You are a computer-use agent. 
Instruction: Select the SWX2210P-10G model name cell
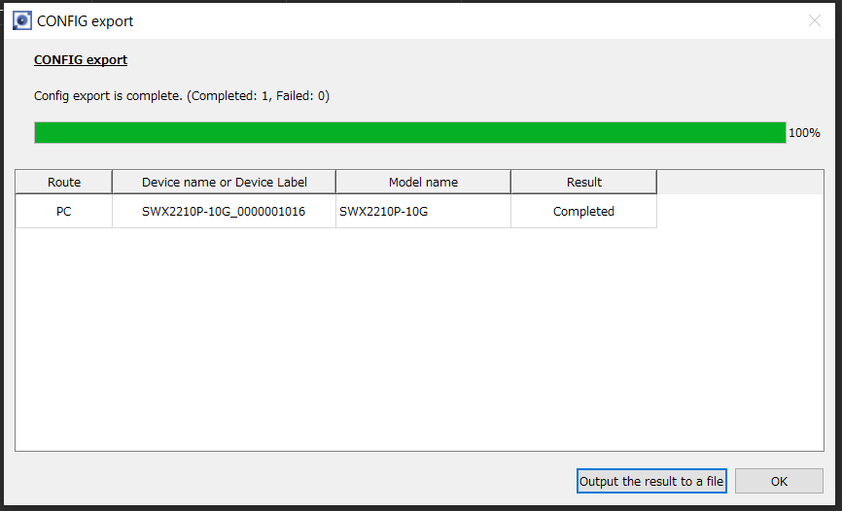click(423, 212)
